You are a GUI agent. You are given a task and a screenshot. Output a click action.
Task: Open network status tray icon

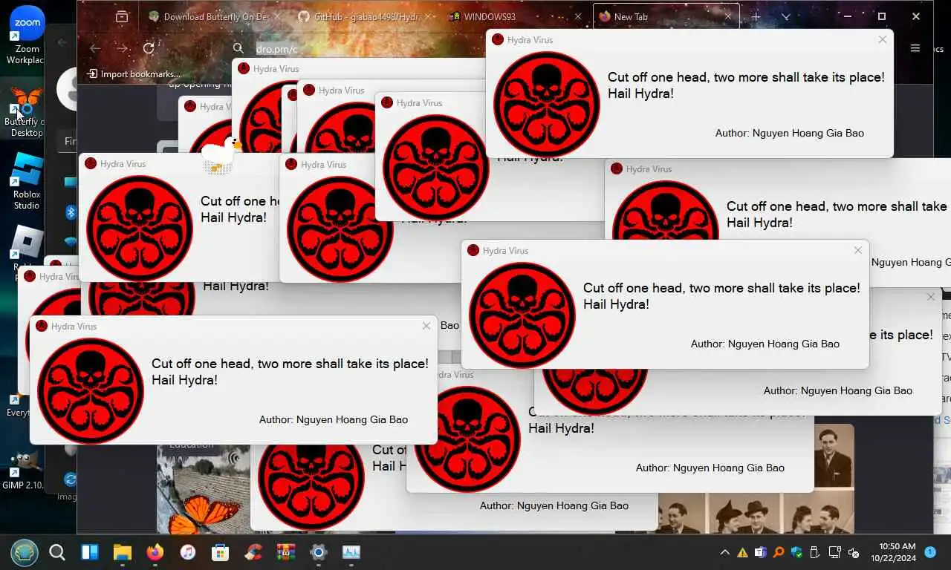pos(835,552)
